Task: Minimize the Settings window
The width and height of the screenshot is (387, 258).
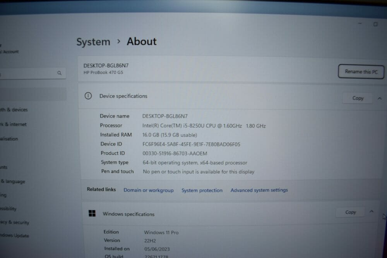Action: tap(360, 24)
